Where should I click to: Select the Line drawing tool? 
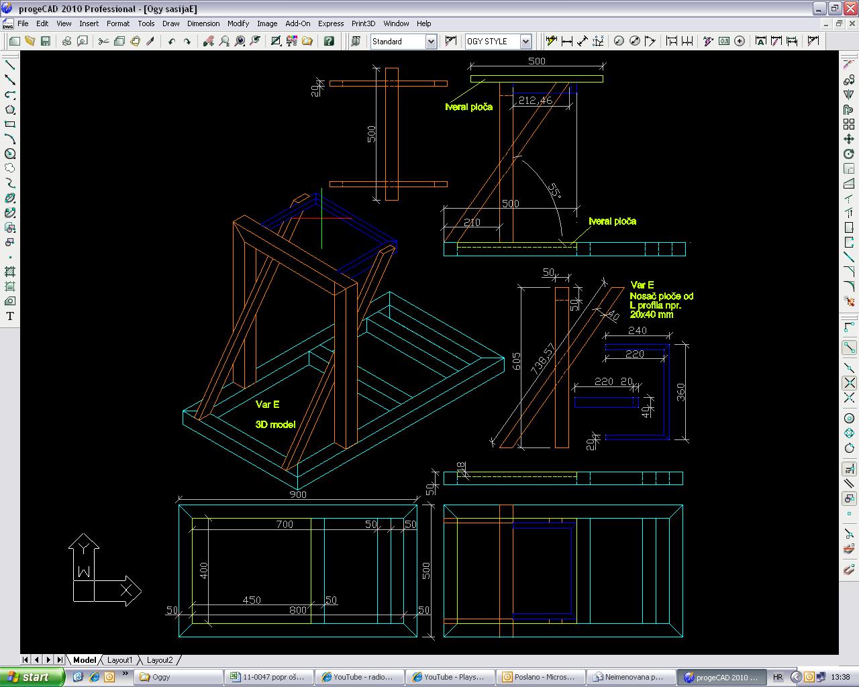tap(10, 65)
